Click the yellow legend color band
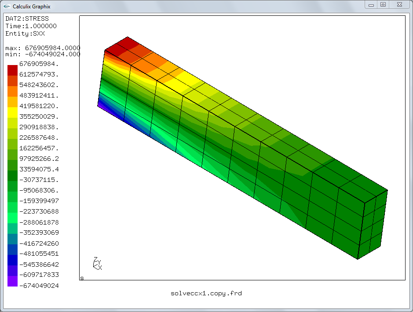Screen dimensions: 413x312 pos(12,112)
